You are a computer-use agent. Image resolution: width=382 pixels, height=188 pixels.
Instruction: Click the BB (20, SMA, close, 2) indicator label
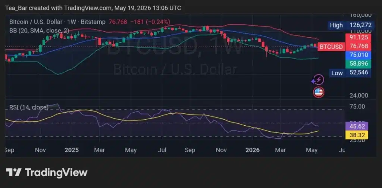(39, 31)
